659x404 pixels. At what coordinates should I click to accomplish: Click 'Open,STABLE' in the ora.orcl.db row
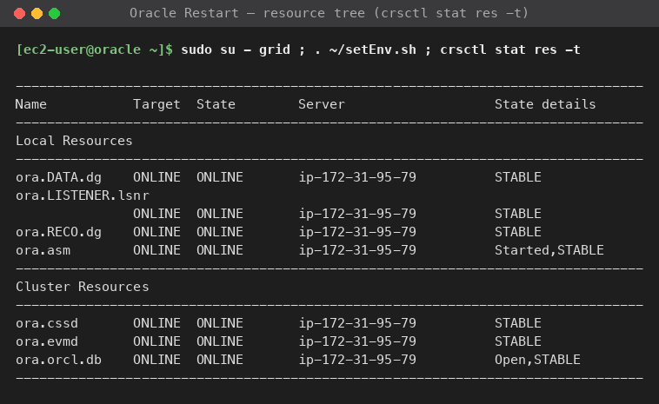pyautogui.click(x=537, y=360)
